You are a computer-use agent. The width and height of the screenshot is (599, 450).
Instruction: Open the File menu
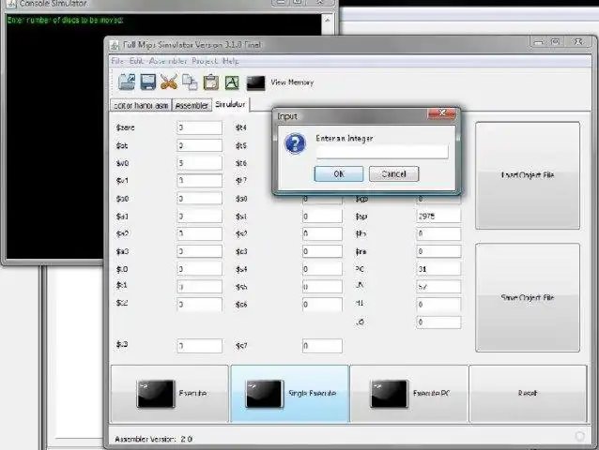117,61
